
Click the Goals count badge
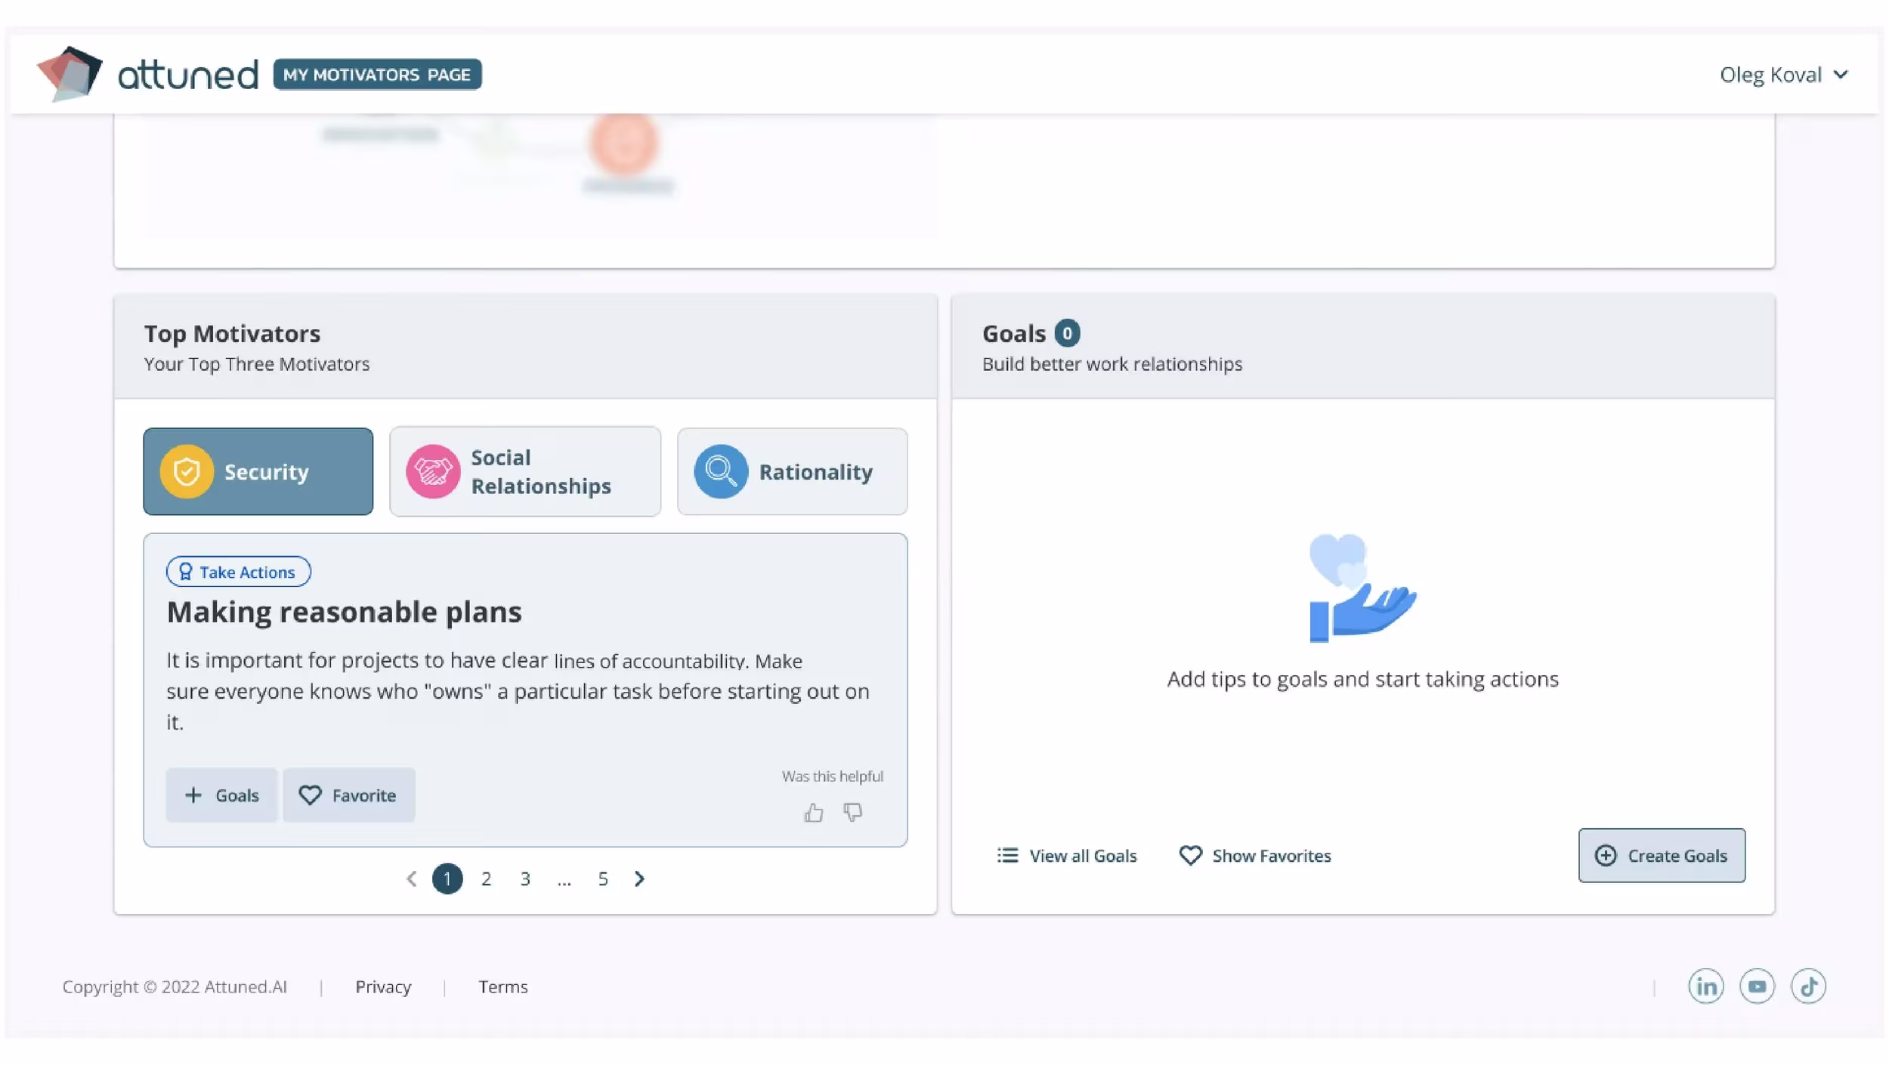pos(1067,333)
